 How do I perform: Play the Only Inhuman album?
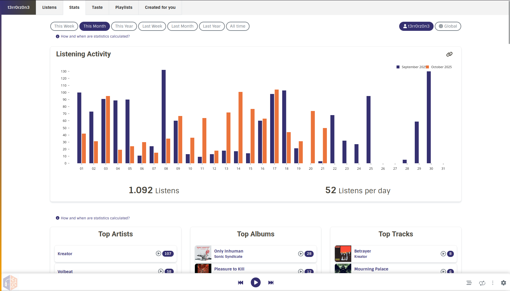coord(301,254)
